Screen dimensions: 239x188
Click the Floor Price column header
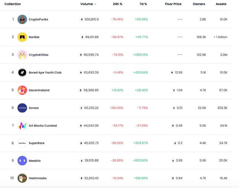pos(173,4)
